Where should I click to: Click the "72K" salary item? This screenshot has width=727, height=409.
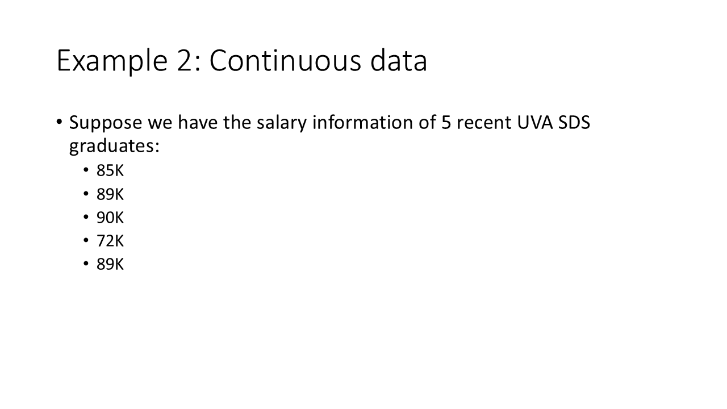click(110, 241)
